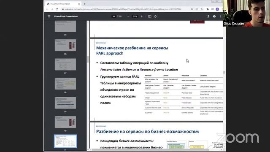270x152 pixels.
Task: Close the PowerPoint Presentation tab
Action: pos(79,4)
